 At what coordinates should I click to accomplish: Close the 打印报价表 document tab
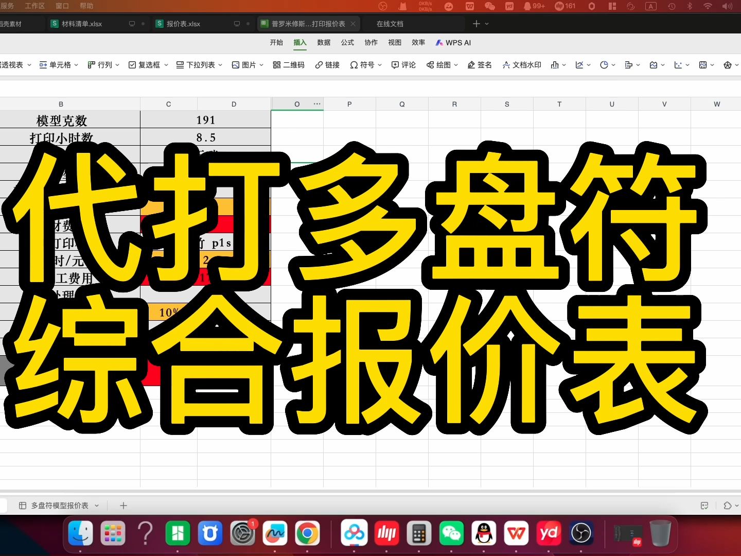(x=353, y=24)
